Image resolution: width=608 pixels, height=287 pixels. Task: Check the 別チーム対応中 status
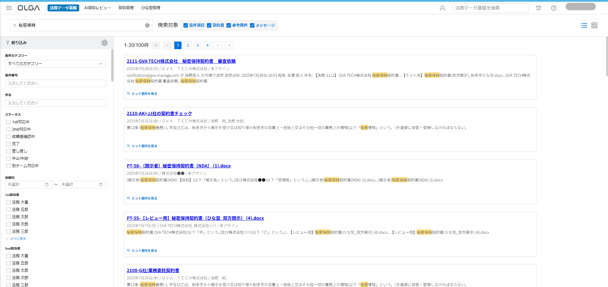point(9,166)
